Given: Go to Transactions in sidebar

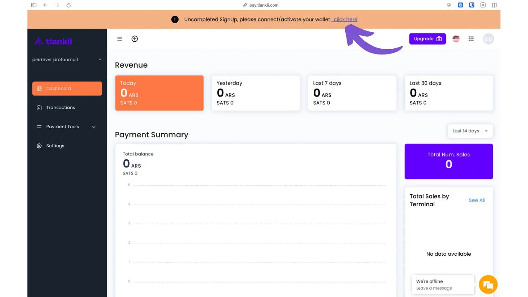Looking at the screenshot, I should pos(60,108).
